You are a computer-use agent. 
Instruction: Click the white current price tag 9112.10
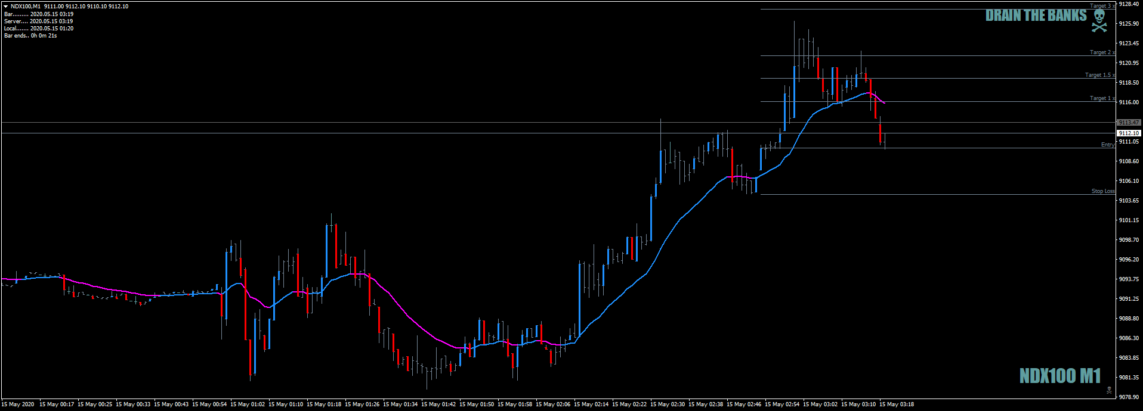tap(1129, 133)
